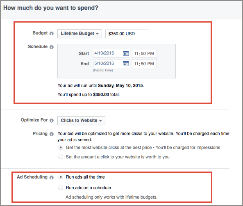Click the Start time 11:50 PM field
Screen dimensions: 243x206
[144, 53]
